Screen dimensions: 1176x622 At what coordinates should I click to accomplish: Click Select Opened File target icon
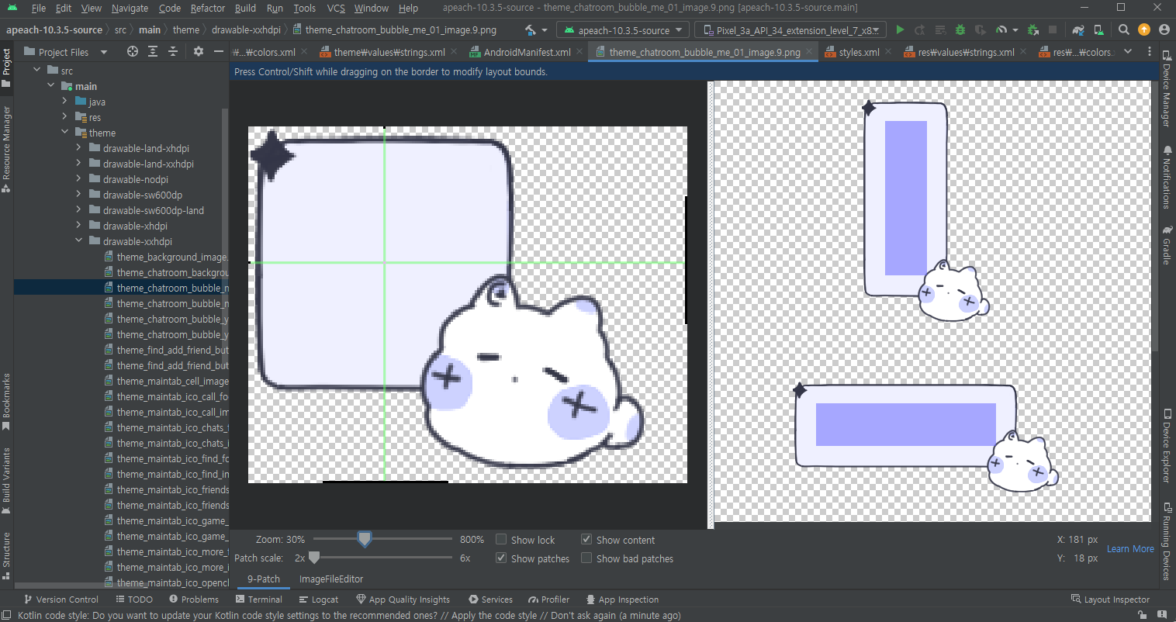click(x=133, y=51)
